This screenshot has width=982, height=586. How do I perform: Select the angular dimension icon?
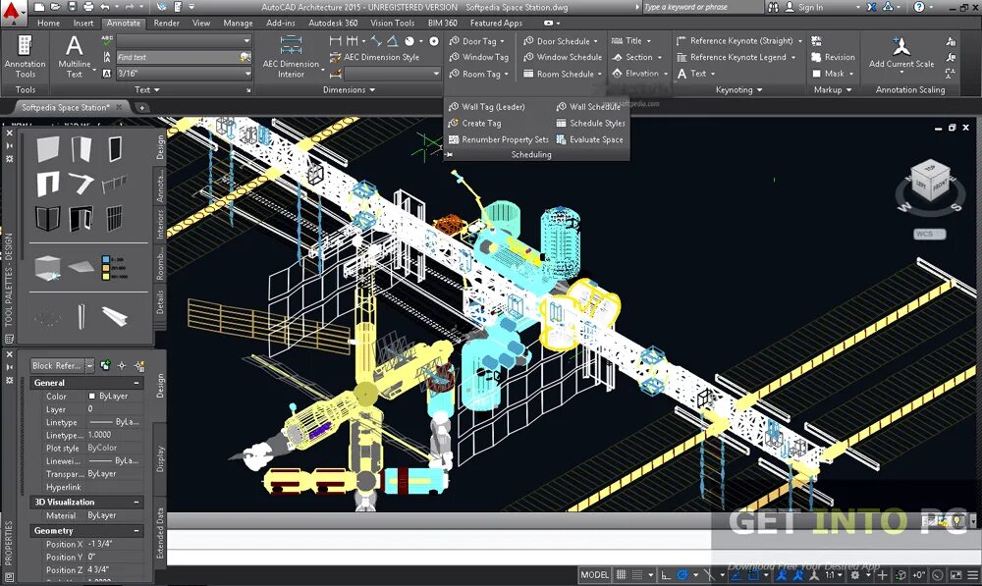click(x=392, y=40)
